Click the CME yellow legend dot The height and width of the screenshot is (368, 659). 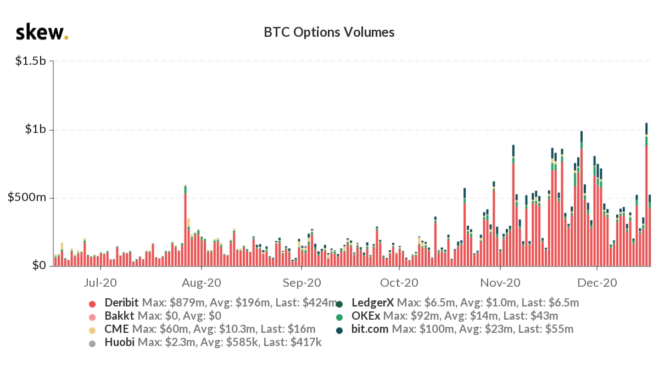[x=92, y=330]
